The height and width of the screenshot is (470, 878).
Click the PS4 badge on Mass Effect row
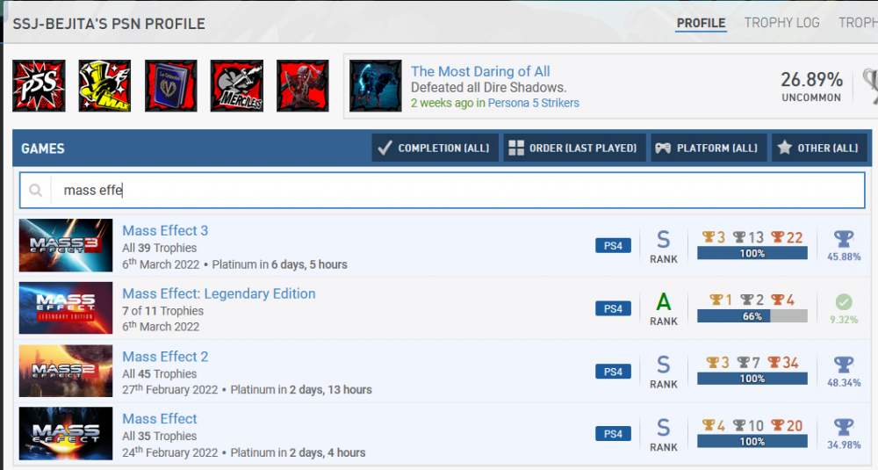click(x=613, y=434)
